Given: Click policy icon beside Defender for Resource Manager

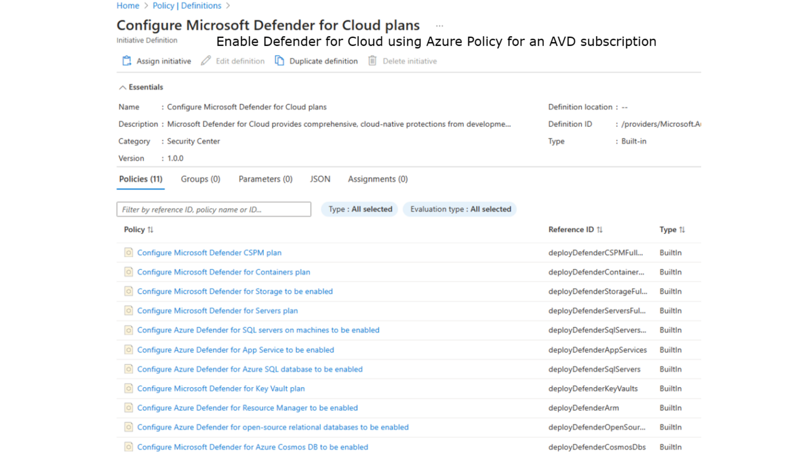Looking at the screenshot, I should [129, 408].
